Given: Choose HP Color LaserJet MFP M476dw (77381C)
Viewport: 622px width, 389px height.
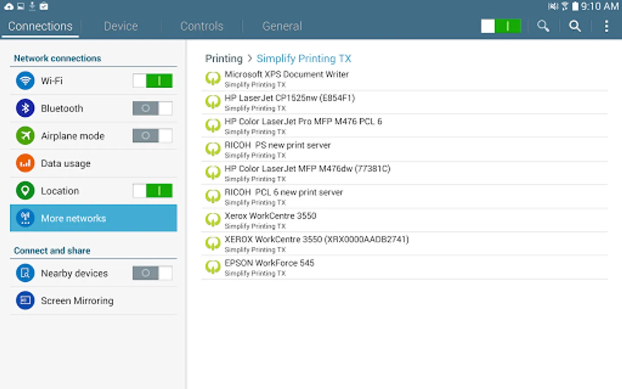Looking at the screenshot, I should pyautogui.click(x=404, y=173).
